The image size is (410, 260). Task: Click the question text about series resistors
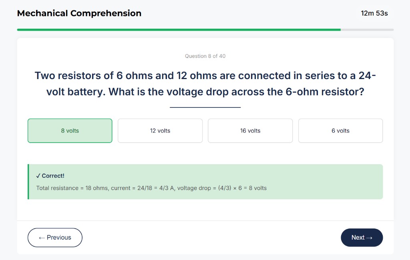tap(205, 83)
